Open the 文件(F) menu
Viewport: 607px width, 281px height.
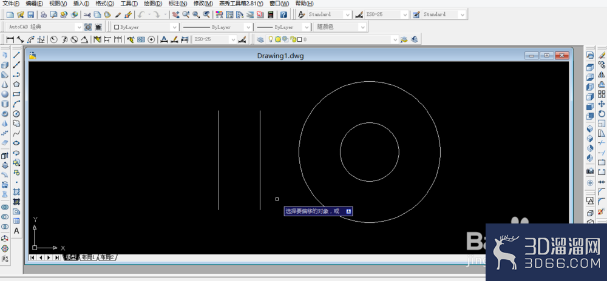click(11, 4)
